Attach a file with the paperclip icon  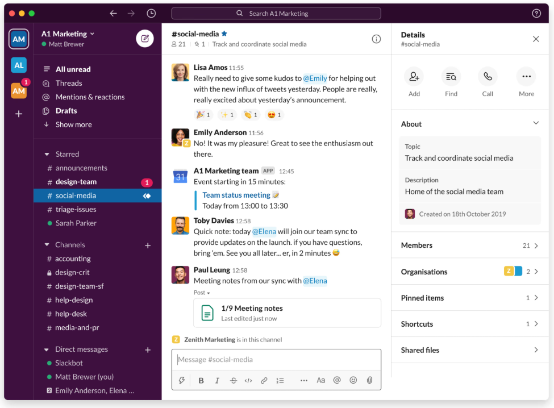point(369,380)
